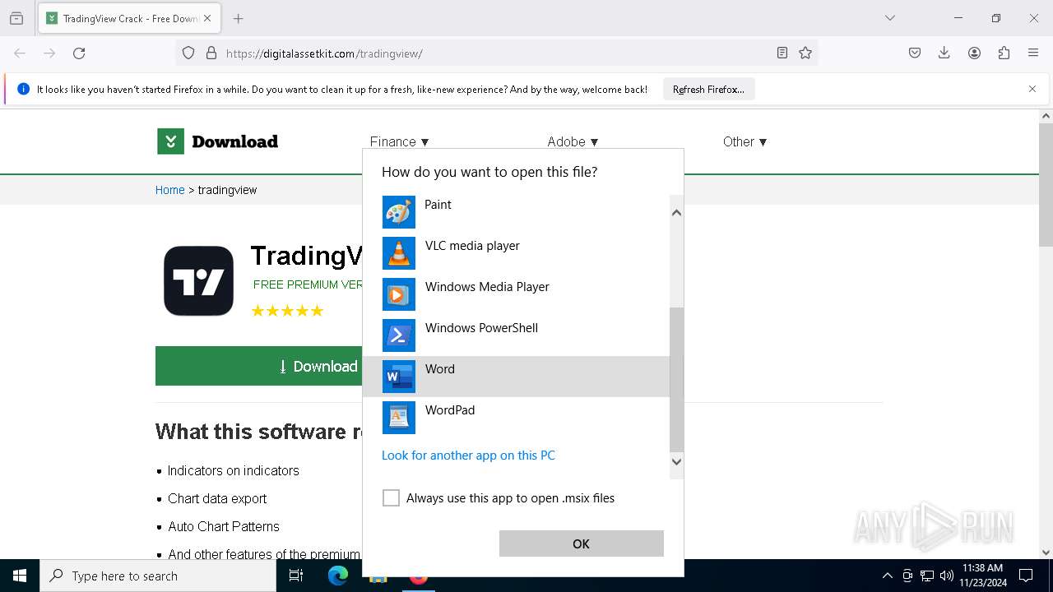Click site padlock security icon
Screen dimensions: 1053x592
click(x=211, y=53)
